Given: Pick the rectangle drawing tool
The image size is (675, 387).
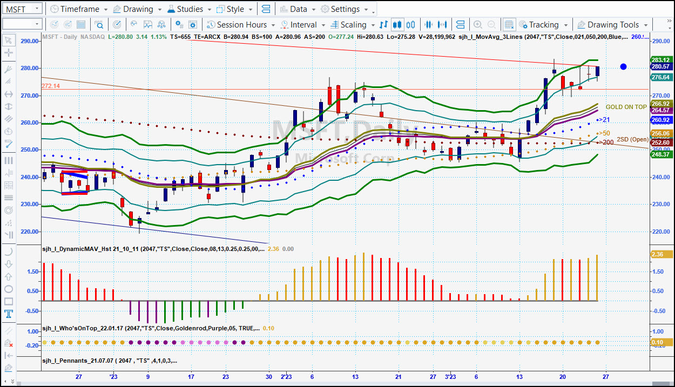Looking at the screenshot, I should pos(9,301).
